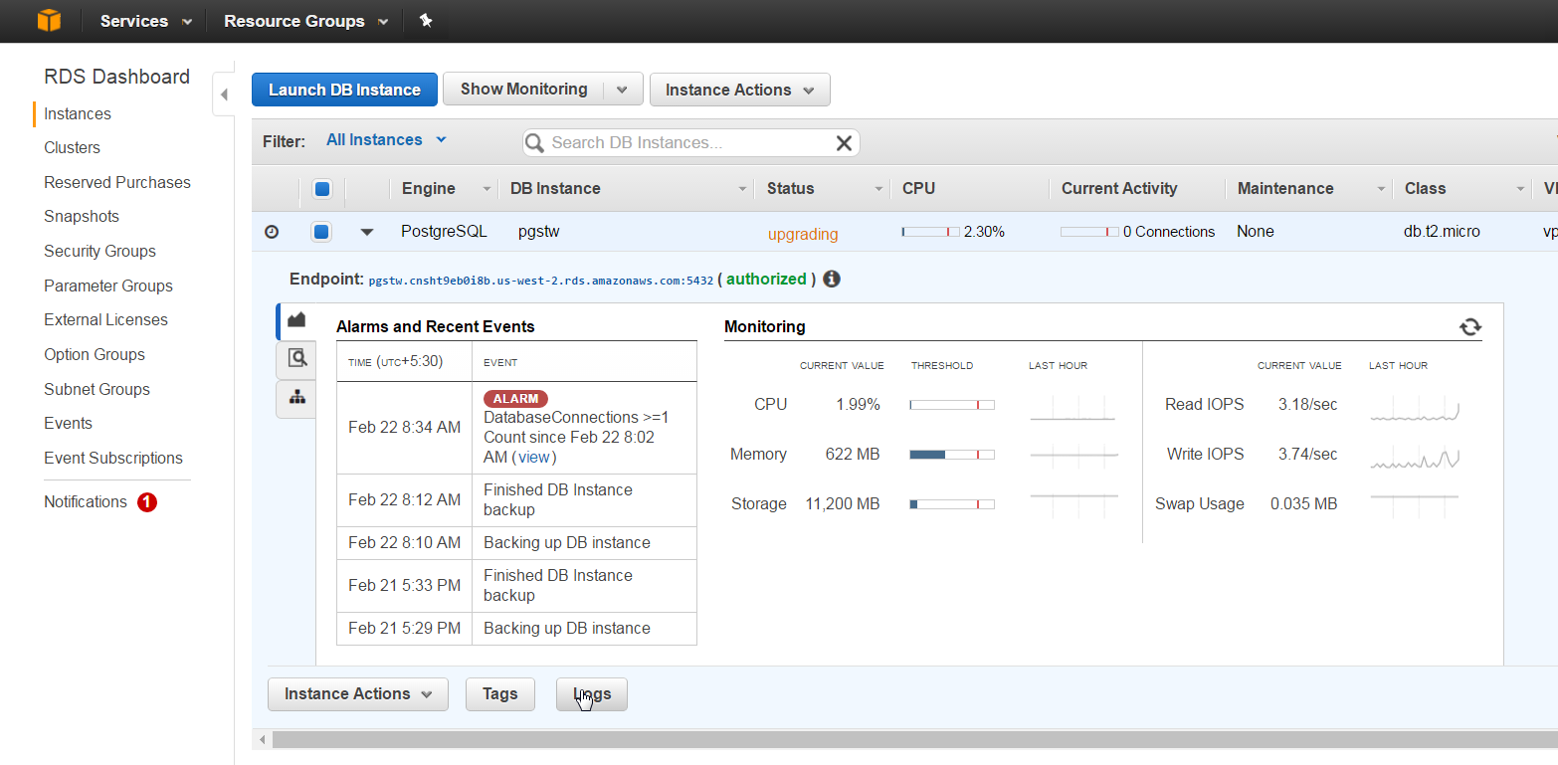Click the pin shortcut icon in top bar
The height and width of the screenshot is (765, 1558).
pos(426,20)
